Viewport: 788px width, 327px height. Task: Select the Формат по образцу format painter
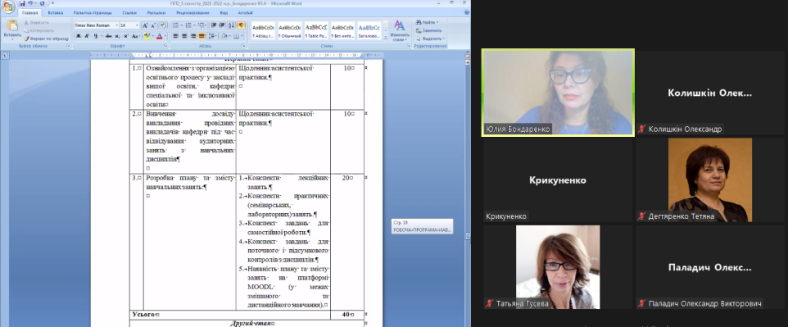coord(46,39)
